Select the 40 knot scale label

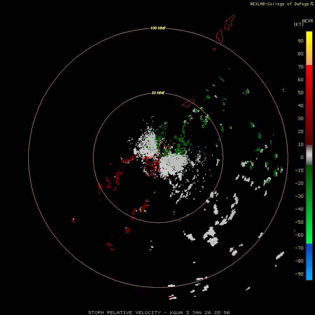coord(301,105)
